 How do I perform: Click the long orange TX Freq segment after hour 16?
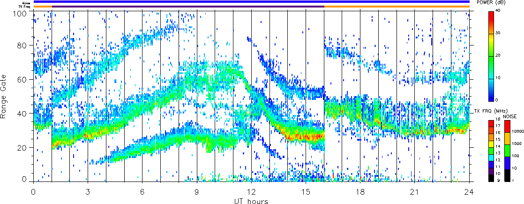397,7
